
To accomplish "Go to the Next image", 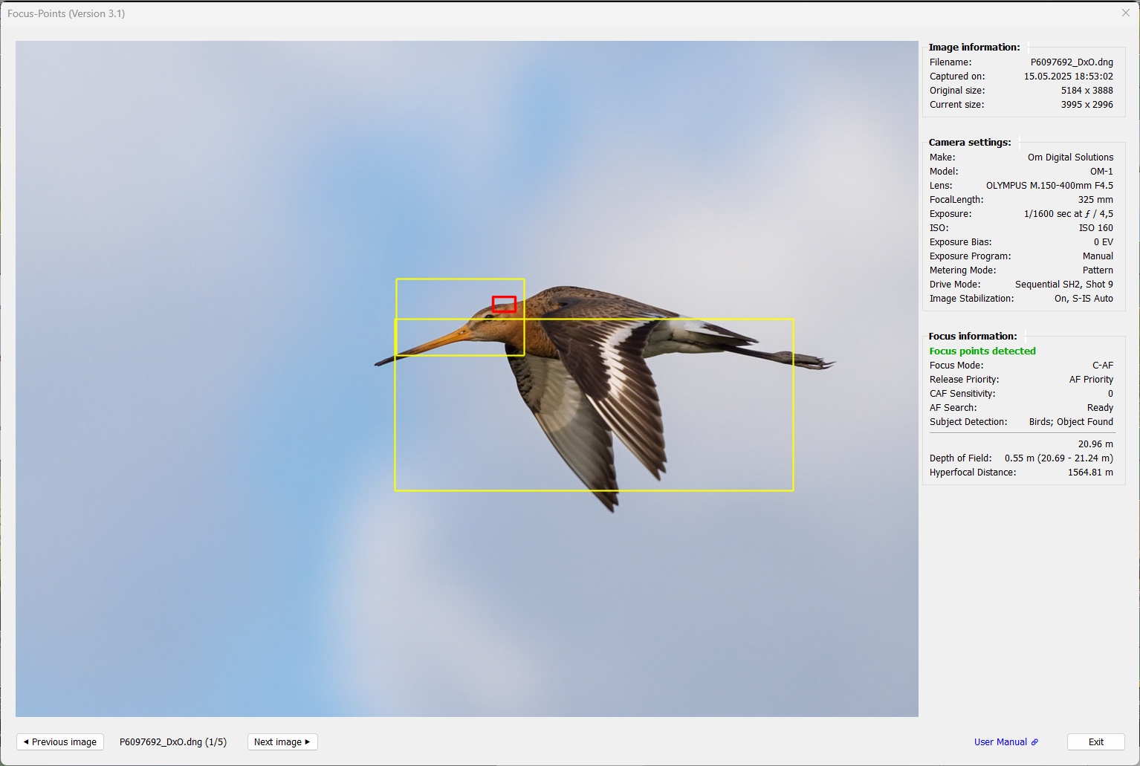I will coord(282,741).
